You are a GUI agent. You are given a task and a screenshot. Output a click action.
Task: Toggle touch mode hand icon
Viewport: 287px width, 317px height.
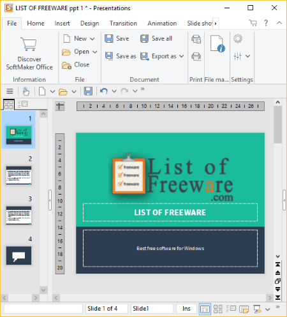click(26, 91)
